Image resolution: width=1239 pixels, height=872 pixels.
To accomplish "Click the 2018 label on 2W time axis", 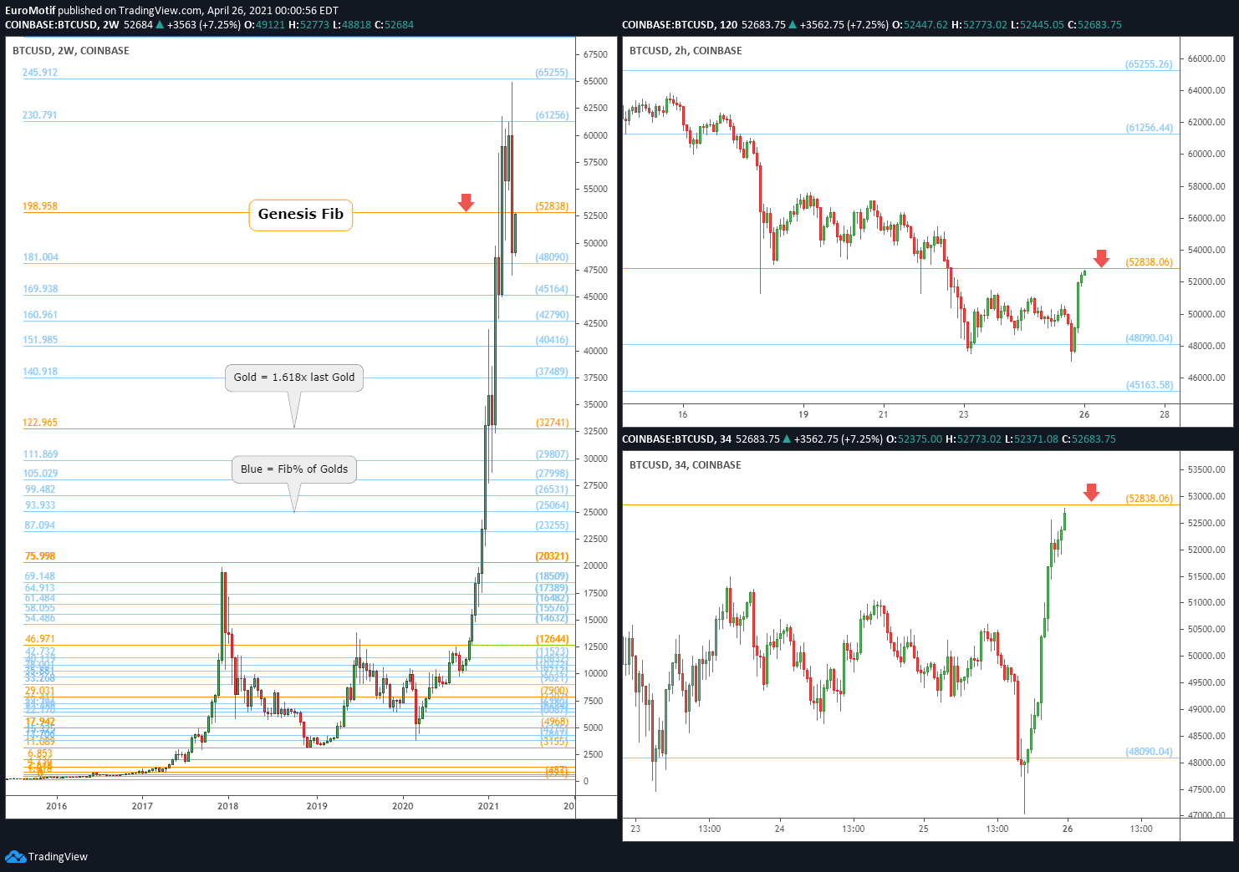I will coord(227,806).
